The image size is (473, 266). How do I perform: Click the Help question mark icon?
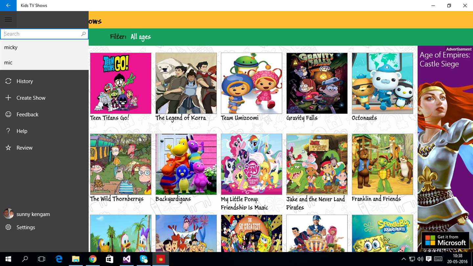click(x=9, y=131)
